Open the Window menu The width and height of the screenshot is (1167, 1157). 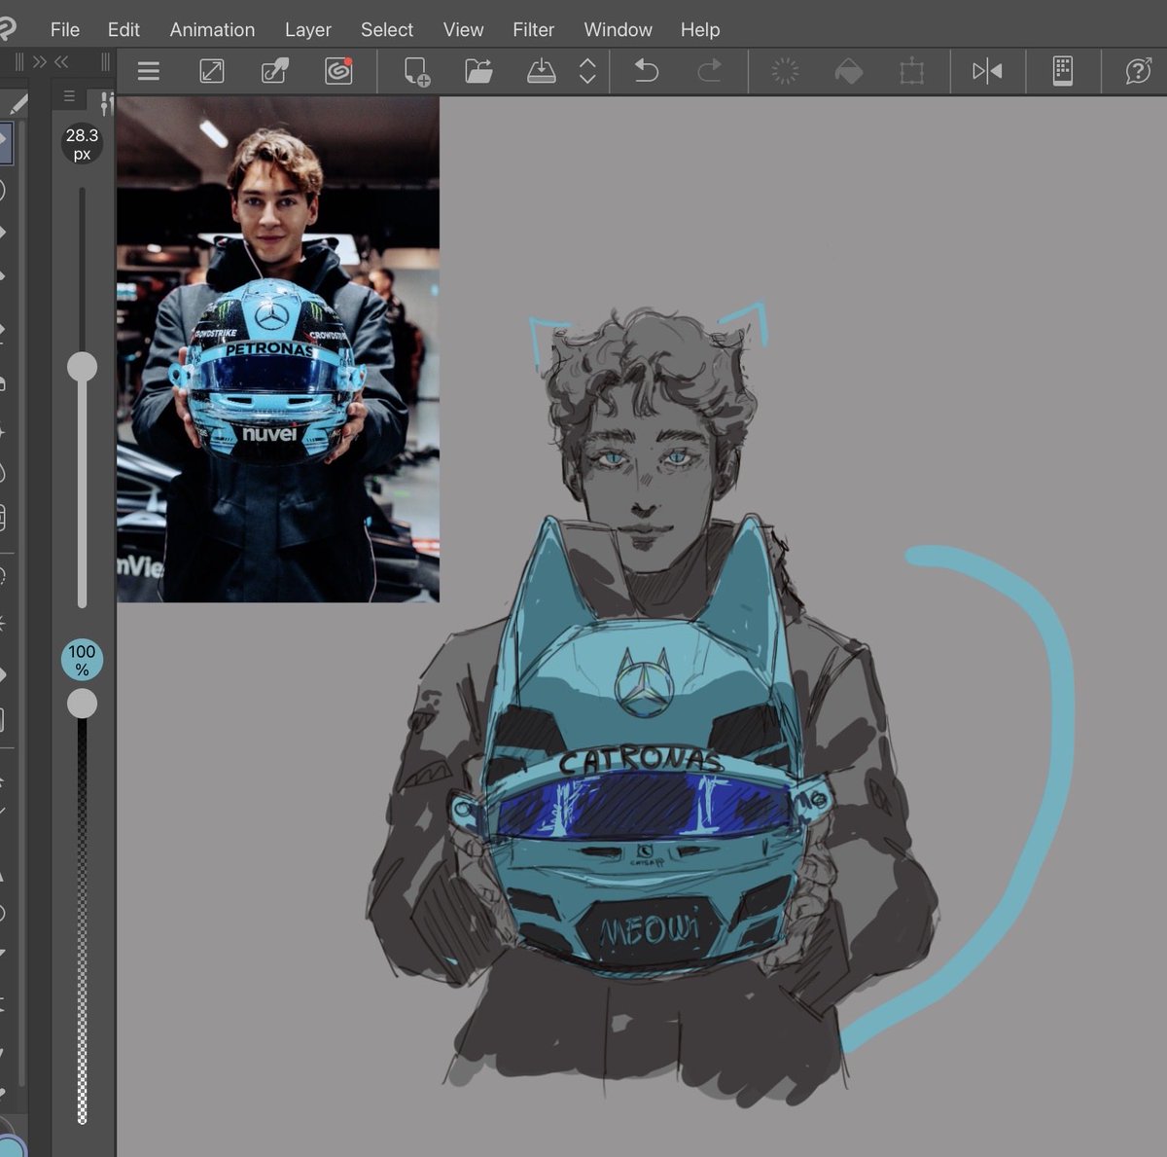click(x=618, y=30)
